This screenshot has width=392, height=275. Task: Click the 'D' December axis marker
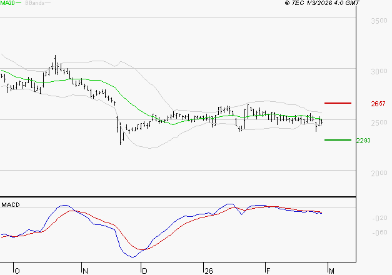[x=144, y=271]
